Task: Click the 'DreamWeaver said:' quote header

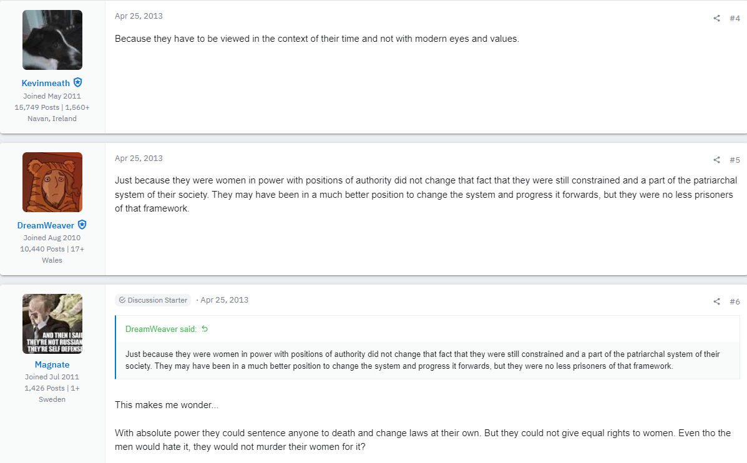Action: click(x=161, y=329)
